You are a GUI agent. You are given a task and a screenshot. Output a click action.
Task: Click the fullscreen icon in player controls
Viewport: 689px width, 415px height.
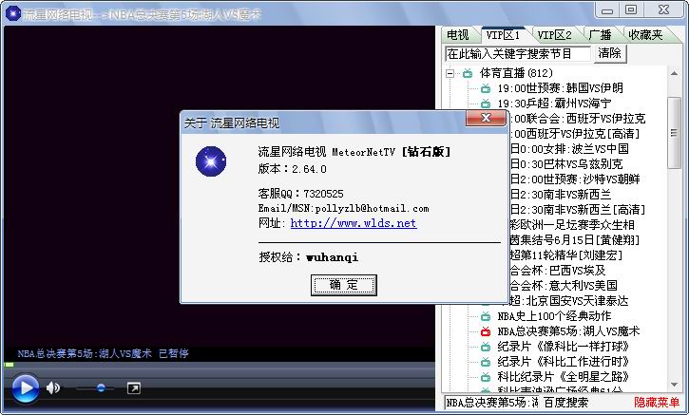134,387
